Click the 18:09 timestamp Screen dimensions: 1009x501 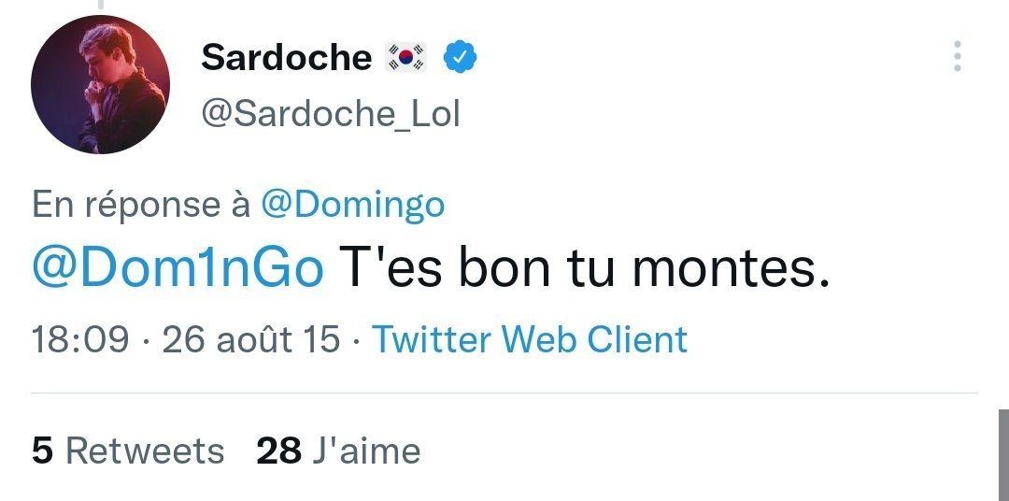[x=79, y=339]
